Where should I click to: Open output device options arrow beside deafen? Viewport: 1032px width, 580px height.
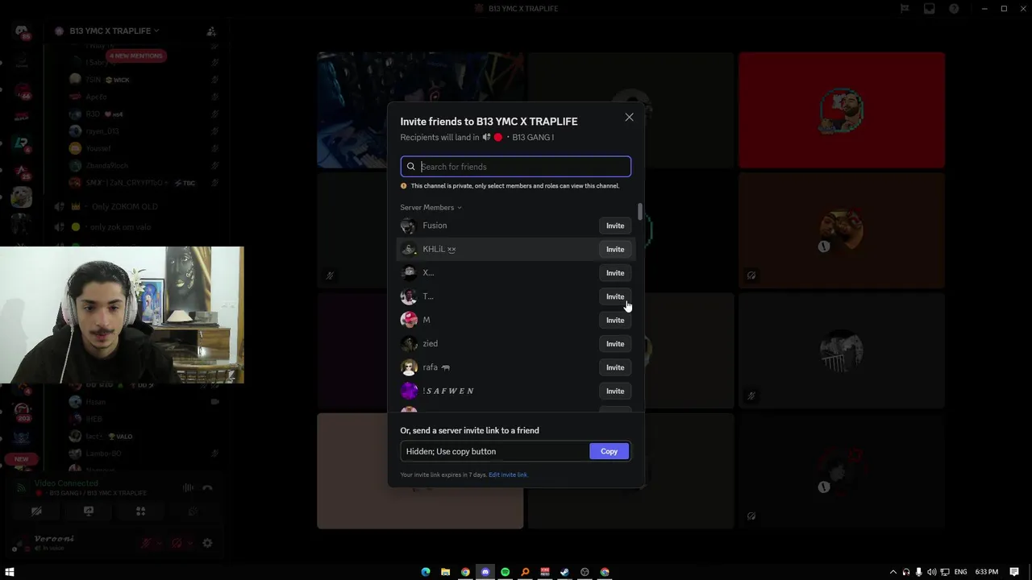[x=189, y=543]
